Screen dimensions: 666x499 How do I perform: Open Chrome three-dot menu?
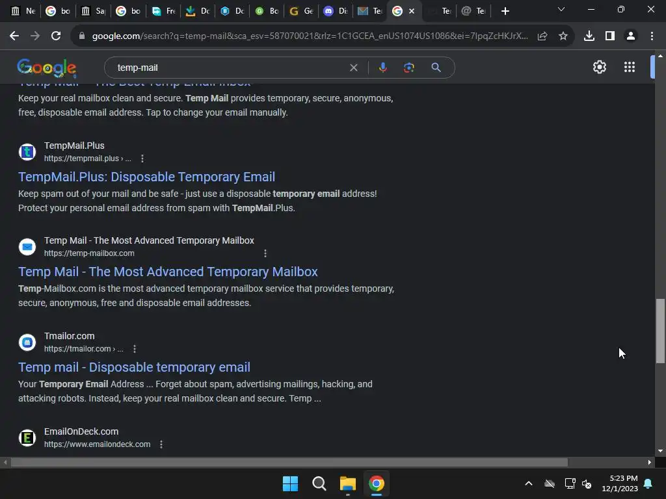point(652,36)
